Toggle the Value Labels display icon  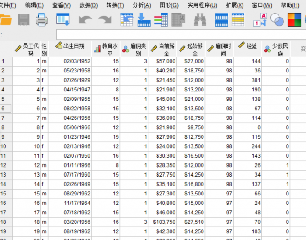pos(260,20)
